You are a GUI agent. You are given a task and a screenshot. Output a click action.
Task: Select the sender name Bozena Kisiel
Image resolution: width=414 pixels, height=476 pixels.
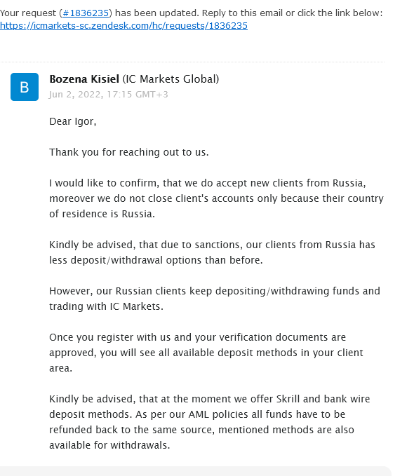tap(84, 79)
